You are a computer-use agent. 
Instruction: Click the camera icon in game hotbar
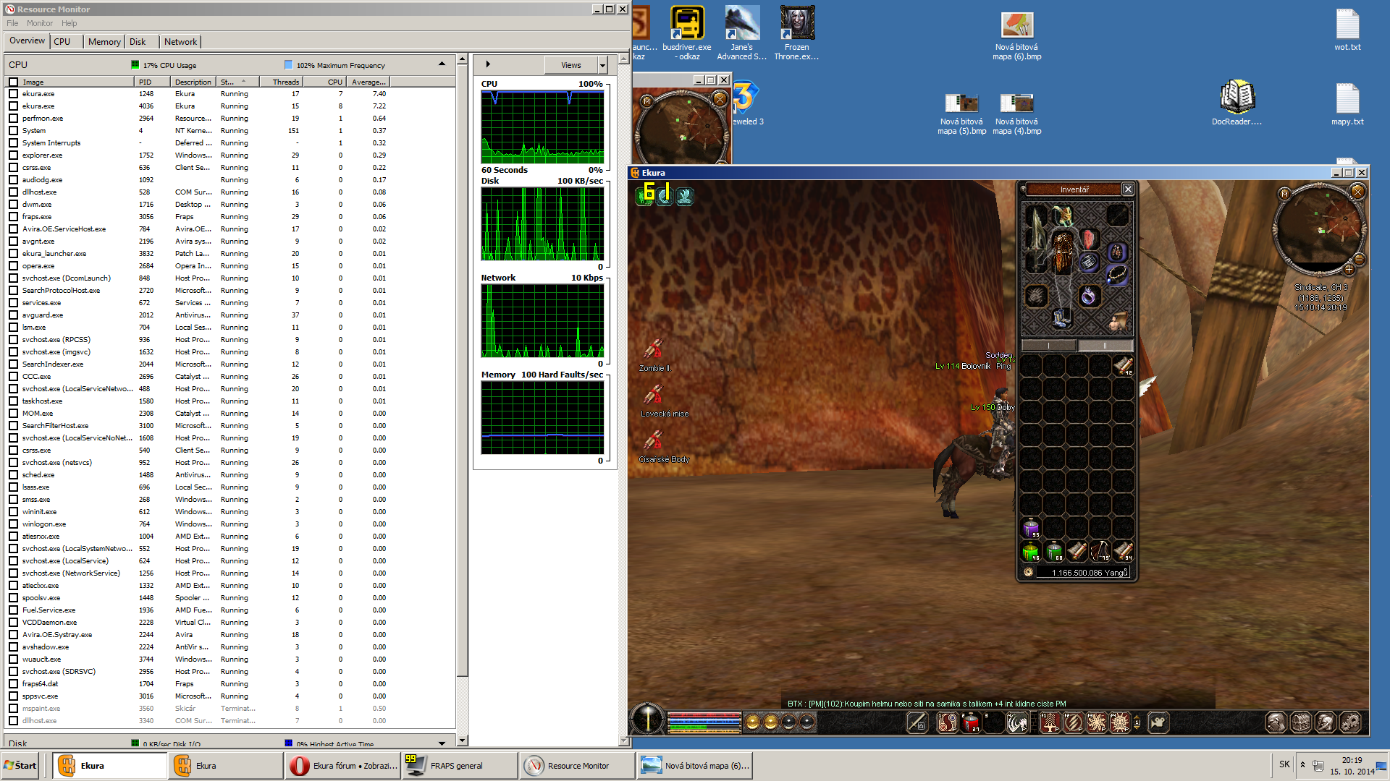1158,722
